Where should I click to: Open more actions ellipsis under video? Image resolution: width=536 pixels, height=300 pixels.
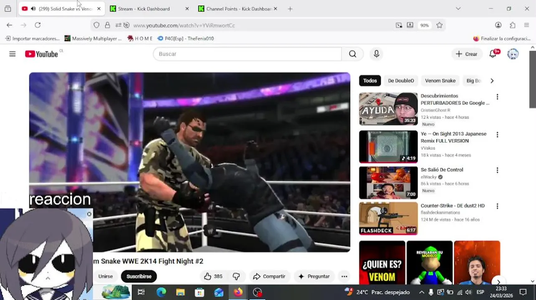(344, 276)
